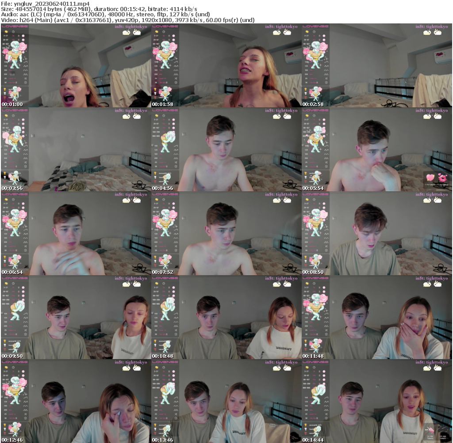Click the pink heart gift icon labeled 1-10 Tokens
453x443 pixels.
(430, 178)
